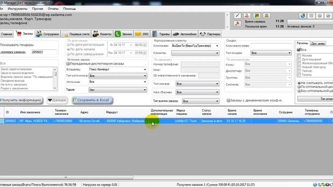
Task: Open the SMS tab with envelope icon
Action: point(142,34)
